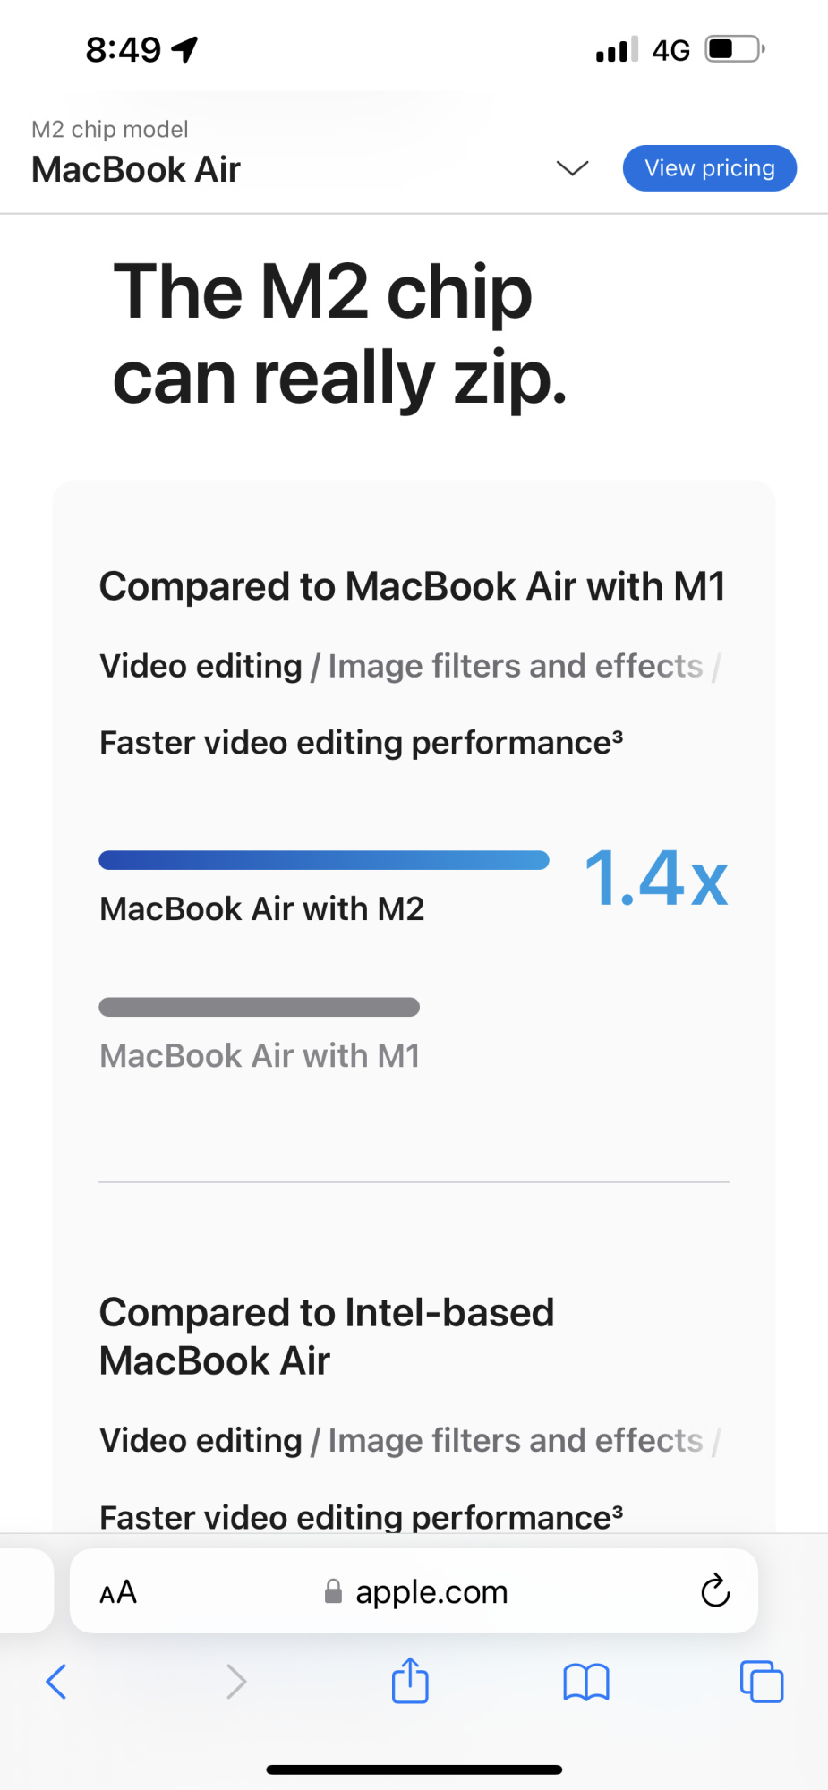Select Video editing tab under M1 comparison
The height and width of the screenshot is (1790, 828).
click(x=201, y=666)
